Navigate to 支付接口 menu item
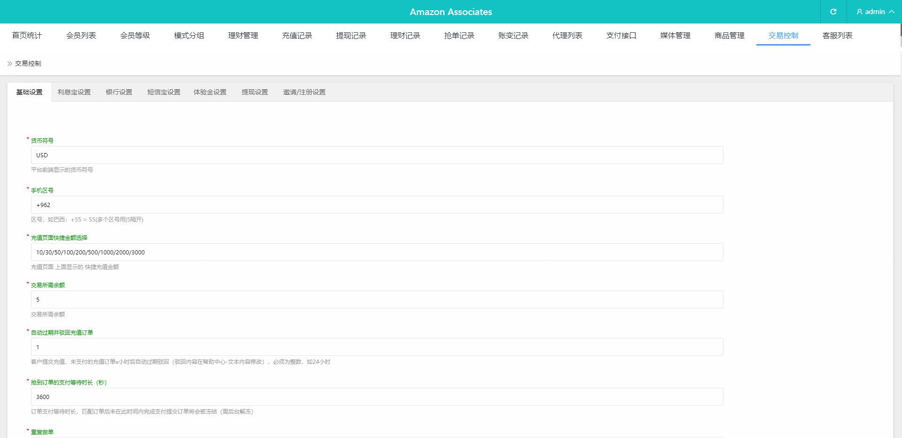The height and width of the screenshot is (438, 902). (621, 36)
